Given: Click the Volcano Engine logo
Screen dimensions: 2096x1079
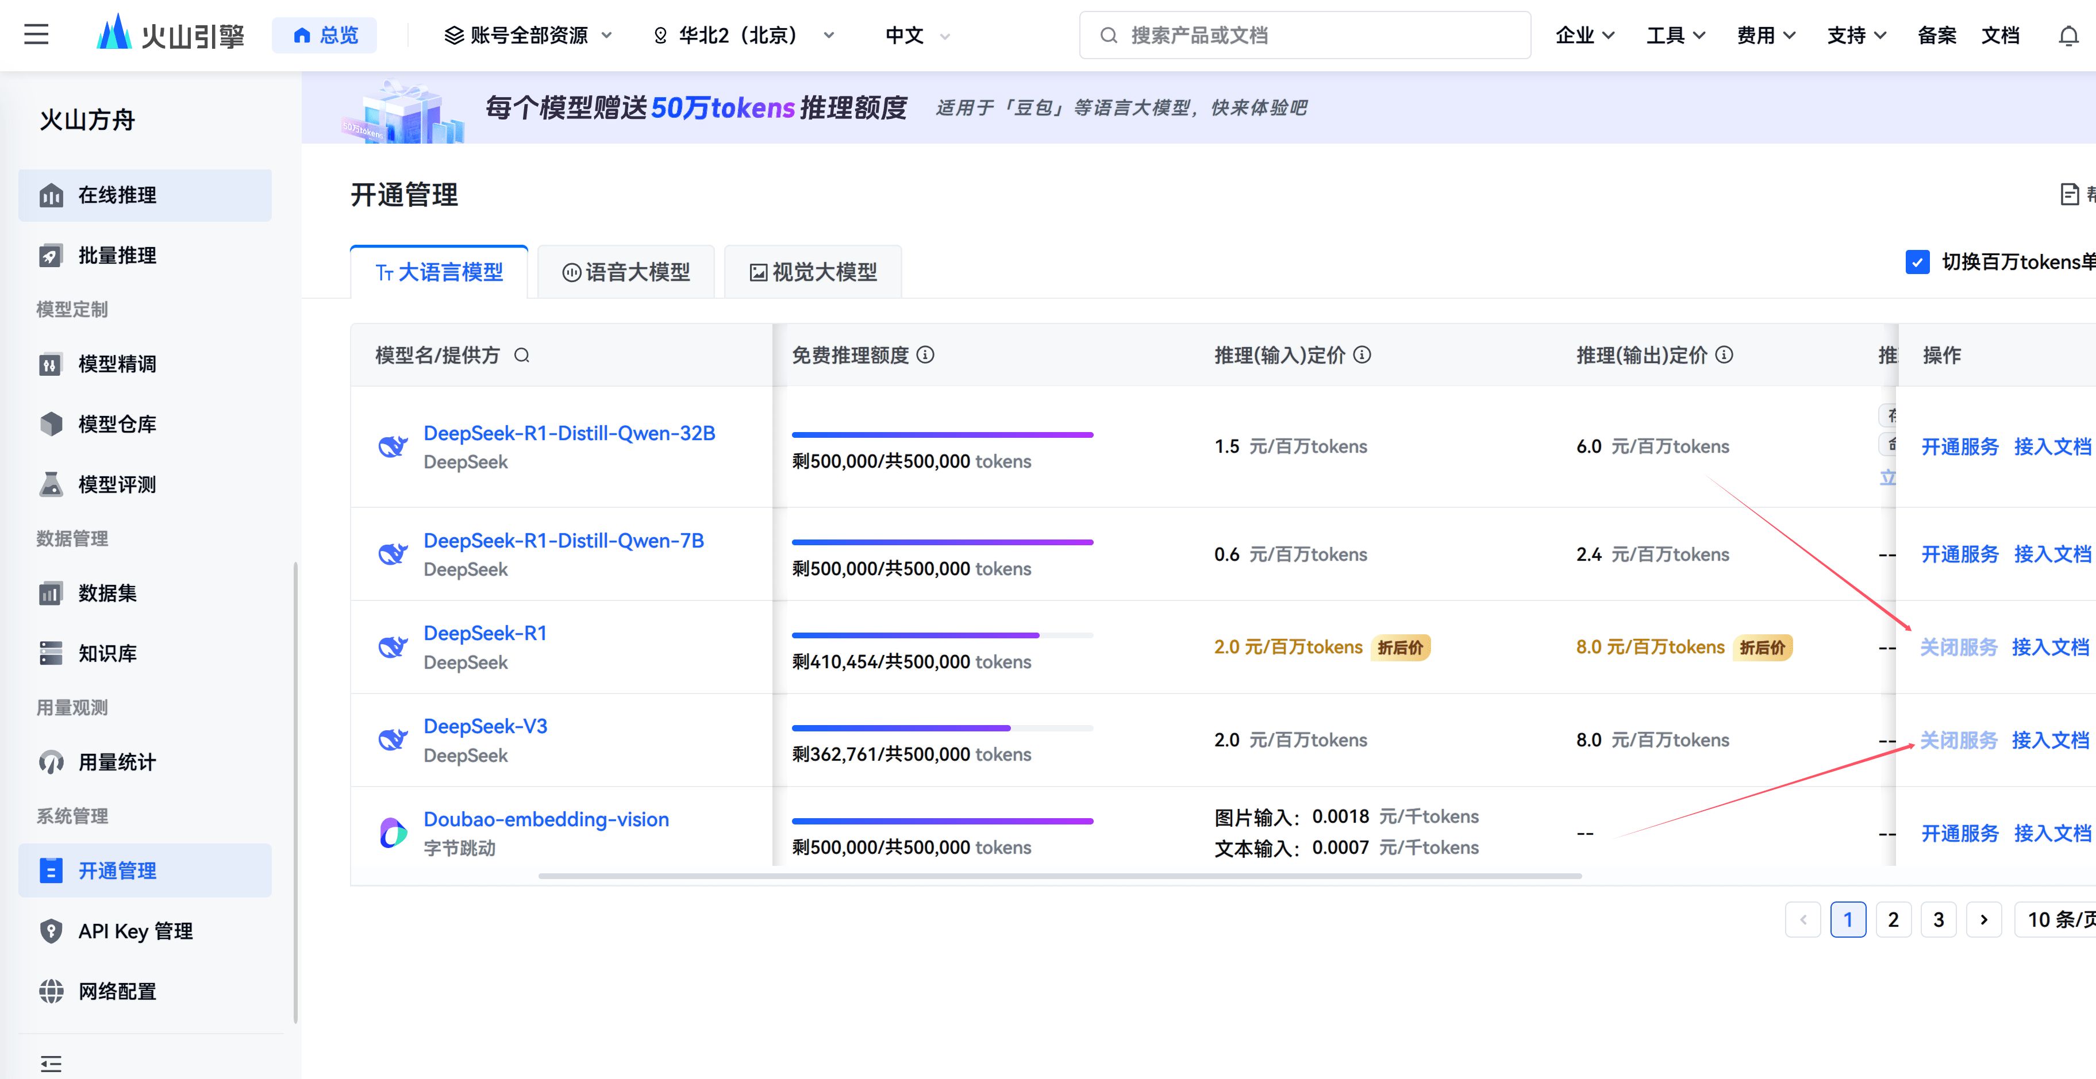Looking at the screenshot, I should pyautogui.click(x=170, y=34).
